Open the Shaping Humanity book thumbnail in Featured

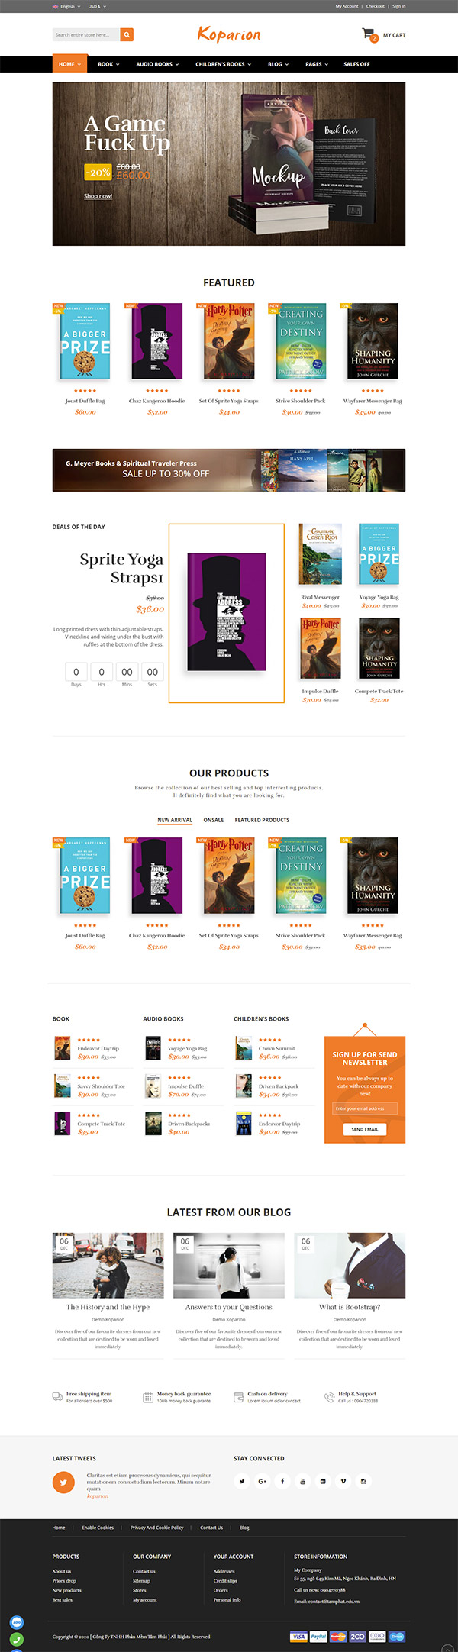pyautogui.click(x=373, y=341)
